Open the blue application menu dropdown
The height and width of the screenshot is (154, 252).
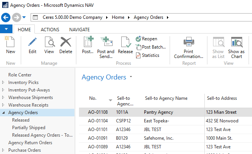point(6,29)
